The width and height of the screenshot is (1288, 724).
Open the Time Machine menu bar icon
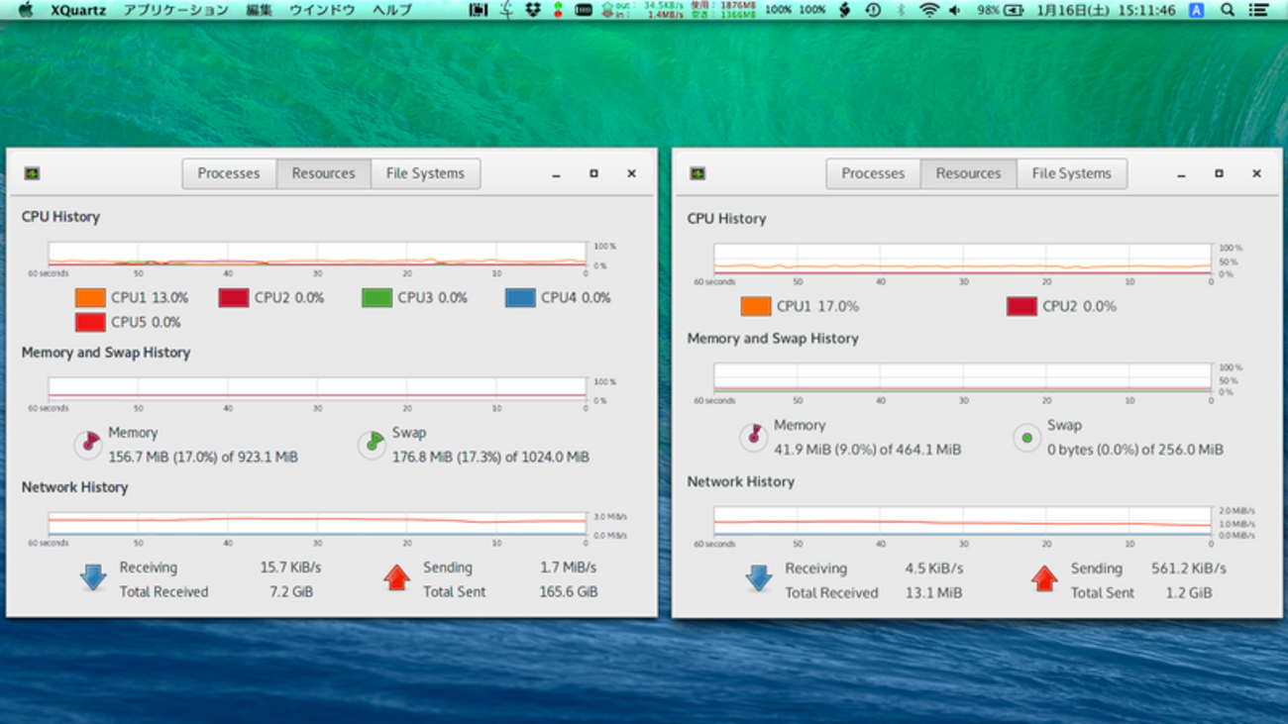point(873,10)
